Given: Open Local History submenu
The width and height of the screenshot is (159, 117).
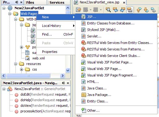Looking at the screenshot, I should 56,26.
